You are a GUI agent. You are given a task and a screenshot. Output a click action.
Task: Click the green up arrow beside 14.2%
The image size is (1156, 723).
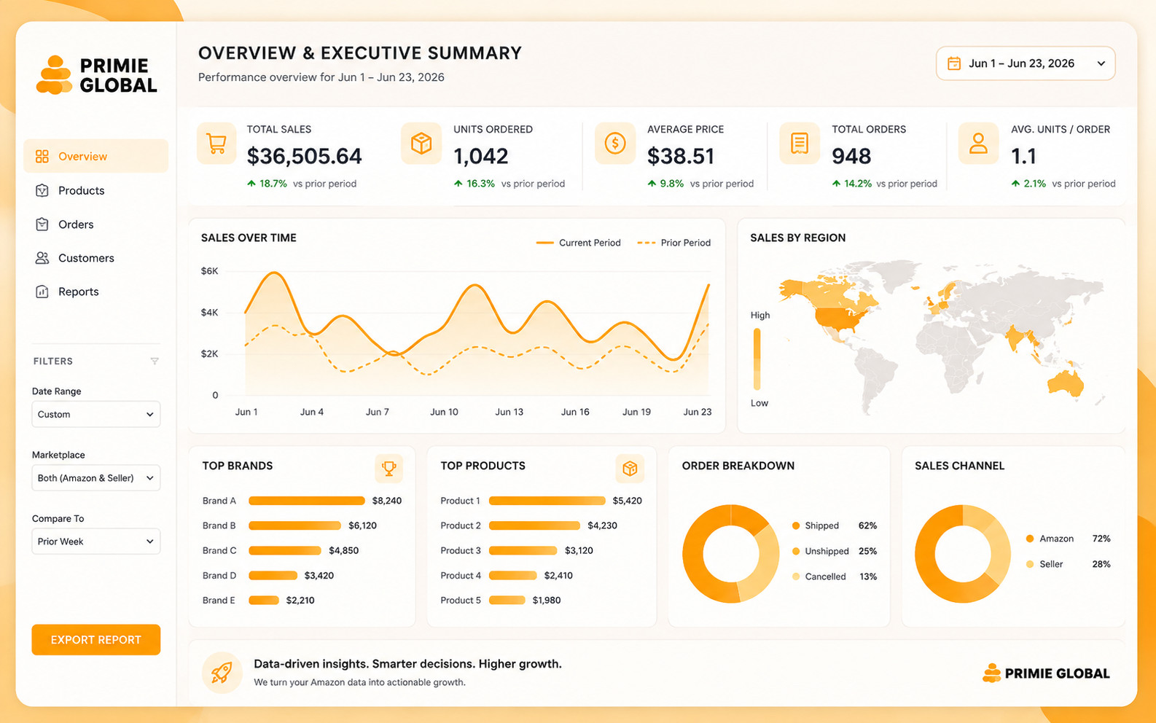tap(836, 184)
